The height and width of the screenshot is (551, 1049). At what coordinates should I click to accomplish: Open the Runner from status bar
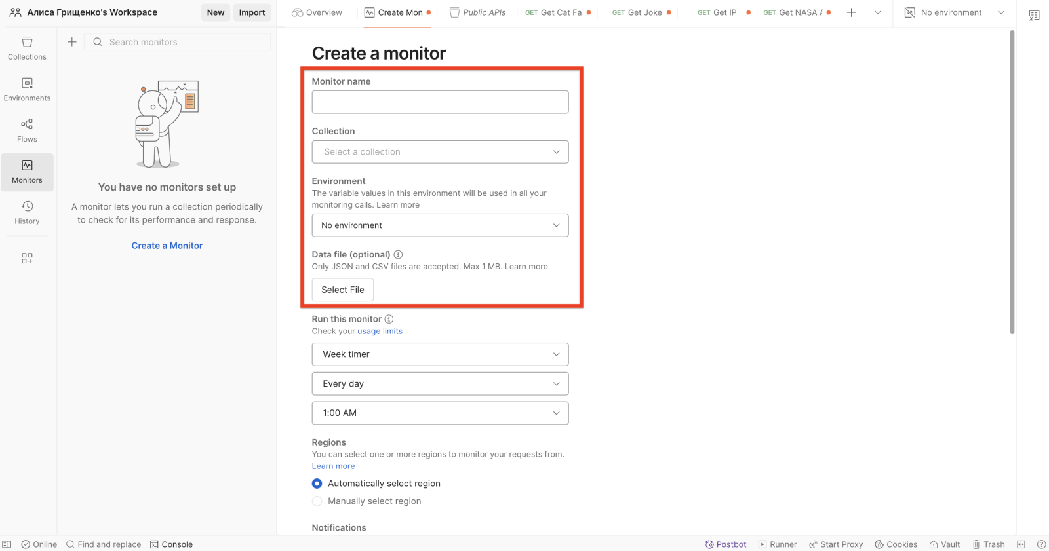click(778, 544)
